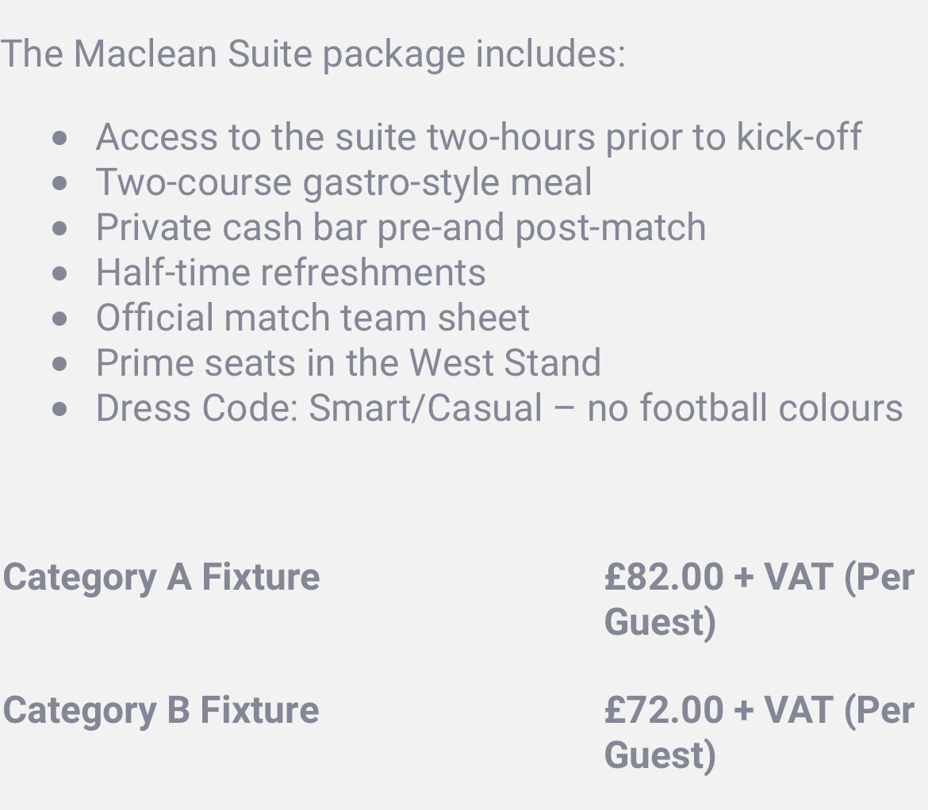Click the bullet beside 'Official match team sheet'
Screen dimensions: 928x810
pyautogui.click(x=59, y=319)
